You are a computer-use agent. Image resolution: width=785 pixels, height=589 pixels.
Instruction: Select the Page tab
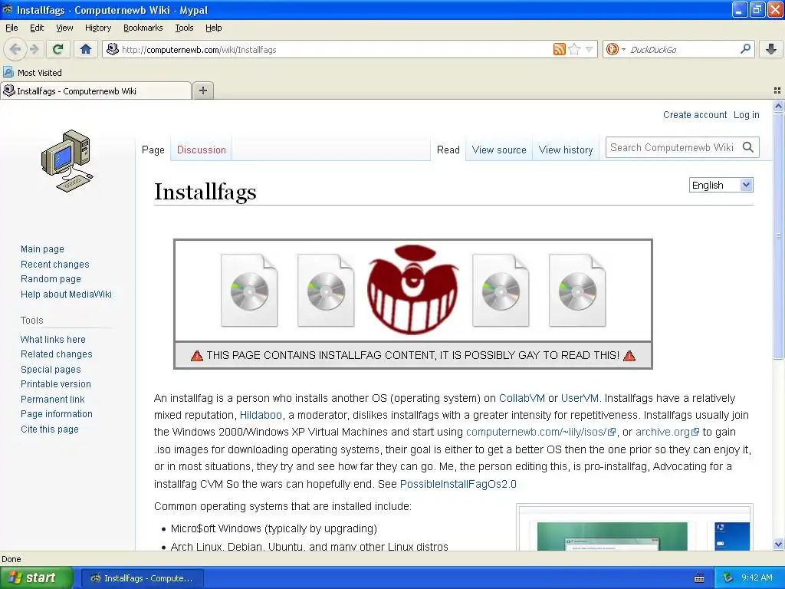153,150
